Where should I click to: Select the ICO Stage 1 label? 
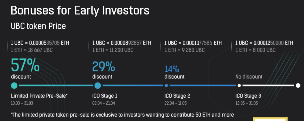(x=105, y=96)
